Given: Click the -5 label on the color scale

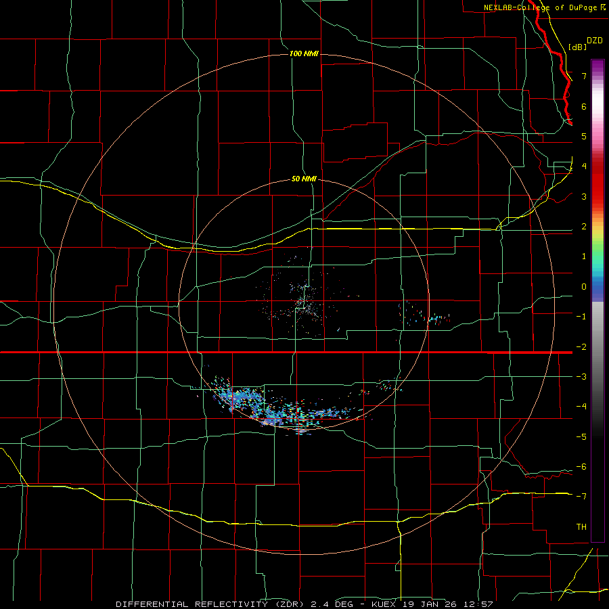Looking at the screenshot, I should click(x=581, y=436).
